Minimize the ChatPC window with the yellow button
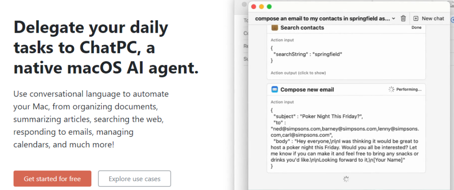The width and height of the screenshot is (454, 190). coord(261,7)
